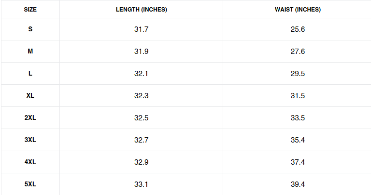Click the 39.4 waist cell
Image resolution: width=371 pixels, height=195 pixels.
(298, 184)
